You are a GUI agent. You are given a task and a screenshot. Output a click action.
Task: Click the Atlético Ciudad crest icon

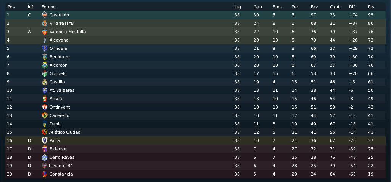point(44,132)
